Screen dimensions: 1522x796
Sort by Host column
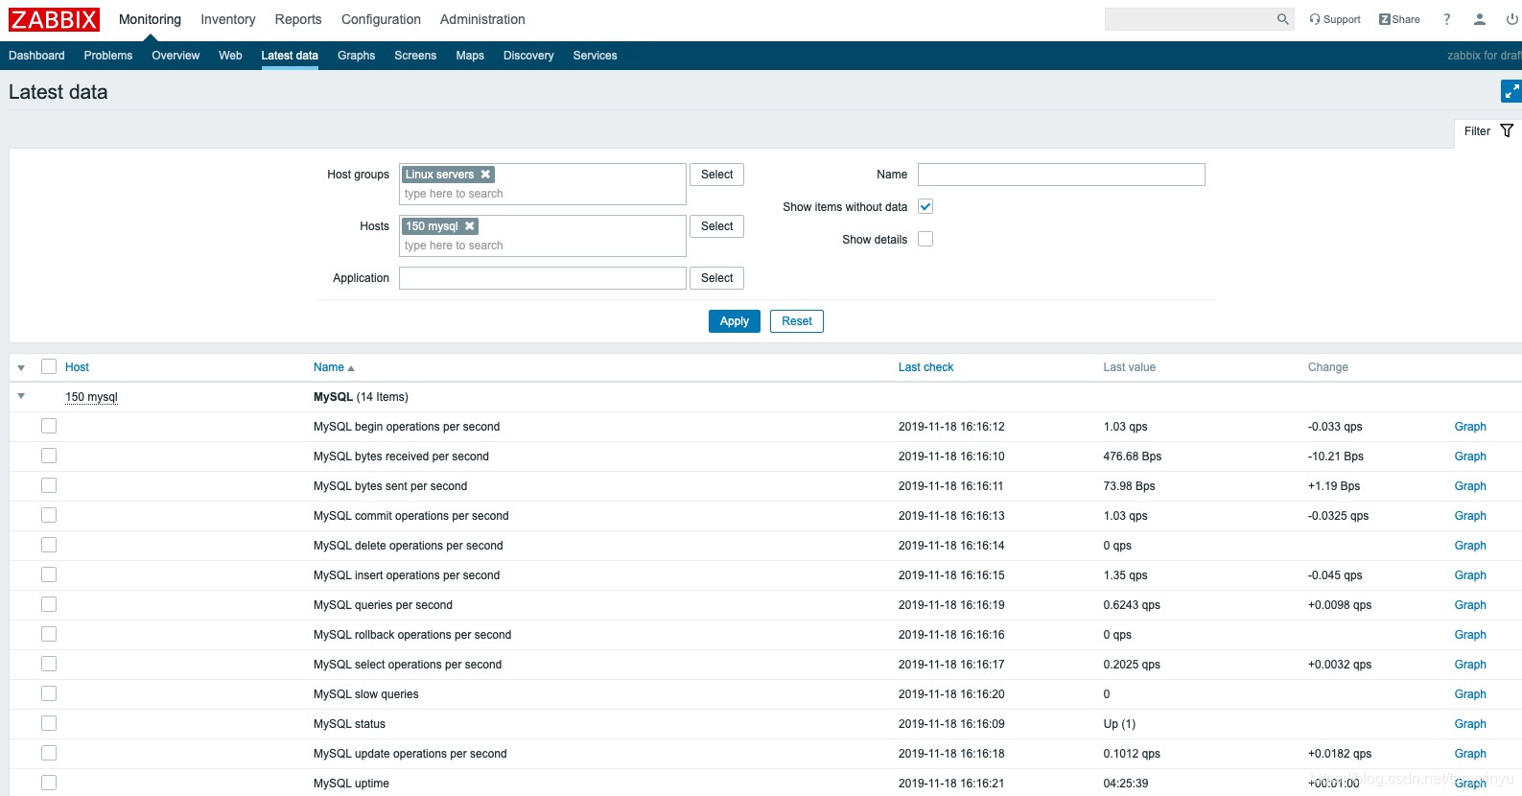coord(77,367)
